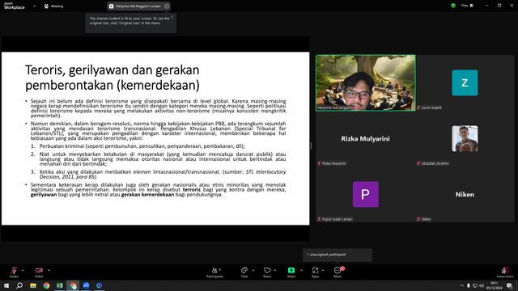Open the More menu with notification badge
Viewport: 518px width, 291px height.
(338, 272)
